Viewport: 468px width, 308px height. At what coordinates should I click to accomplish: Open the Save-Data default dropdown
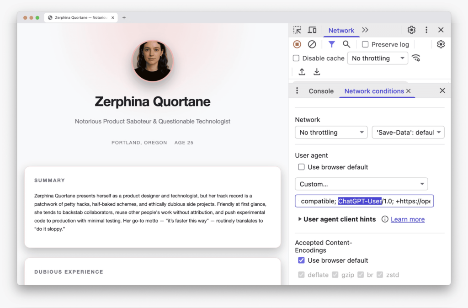408,133
